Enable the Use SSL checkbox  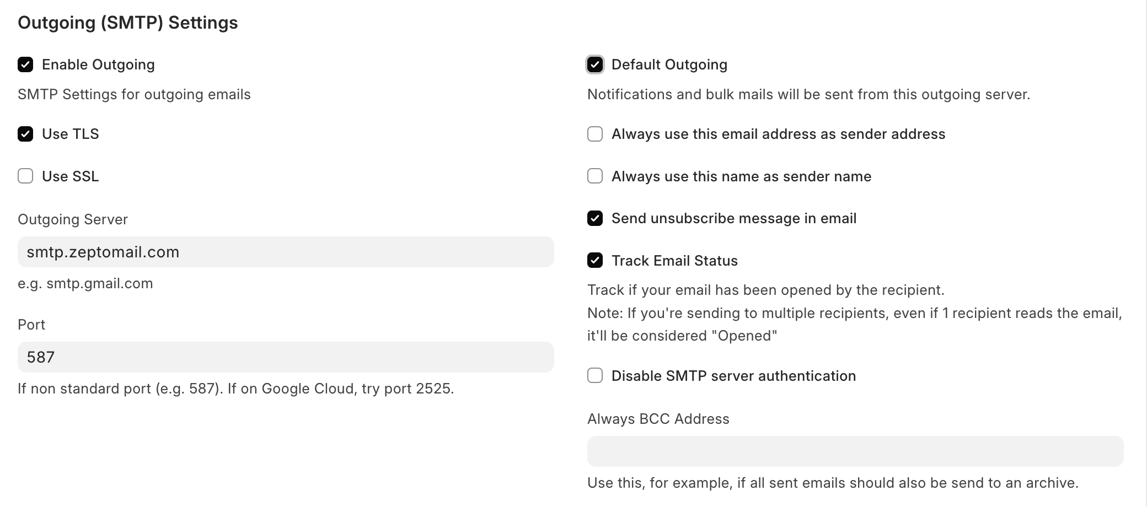coord(25,176)
